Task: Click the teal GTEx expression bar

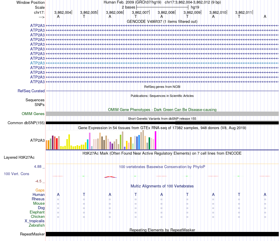Action: coord(88,144)
